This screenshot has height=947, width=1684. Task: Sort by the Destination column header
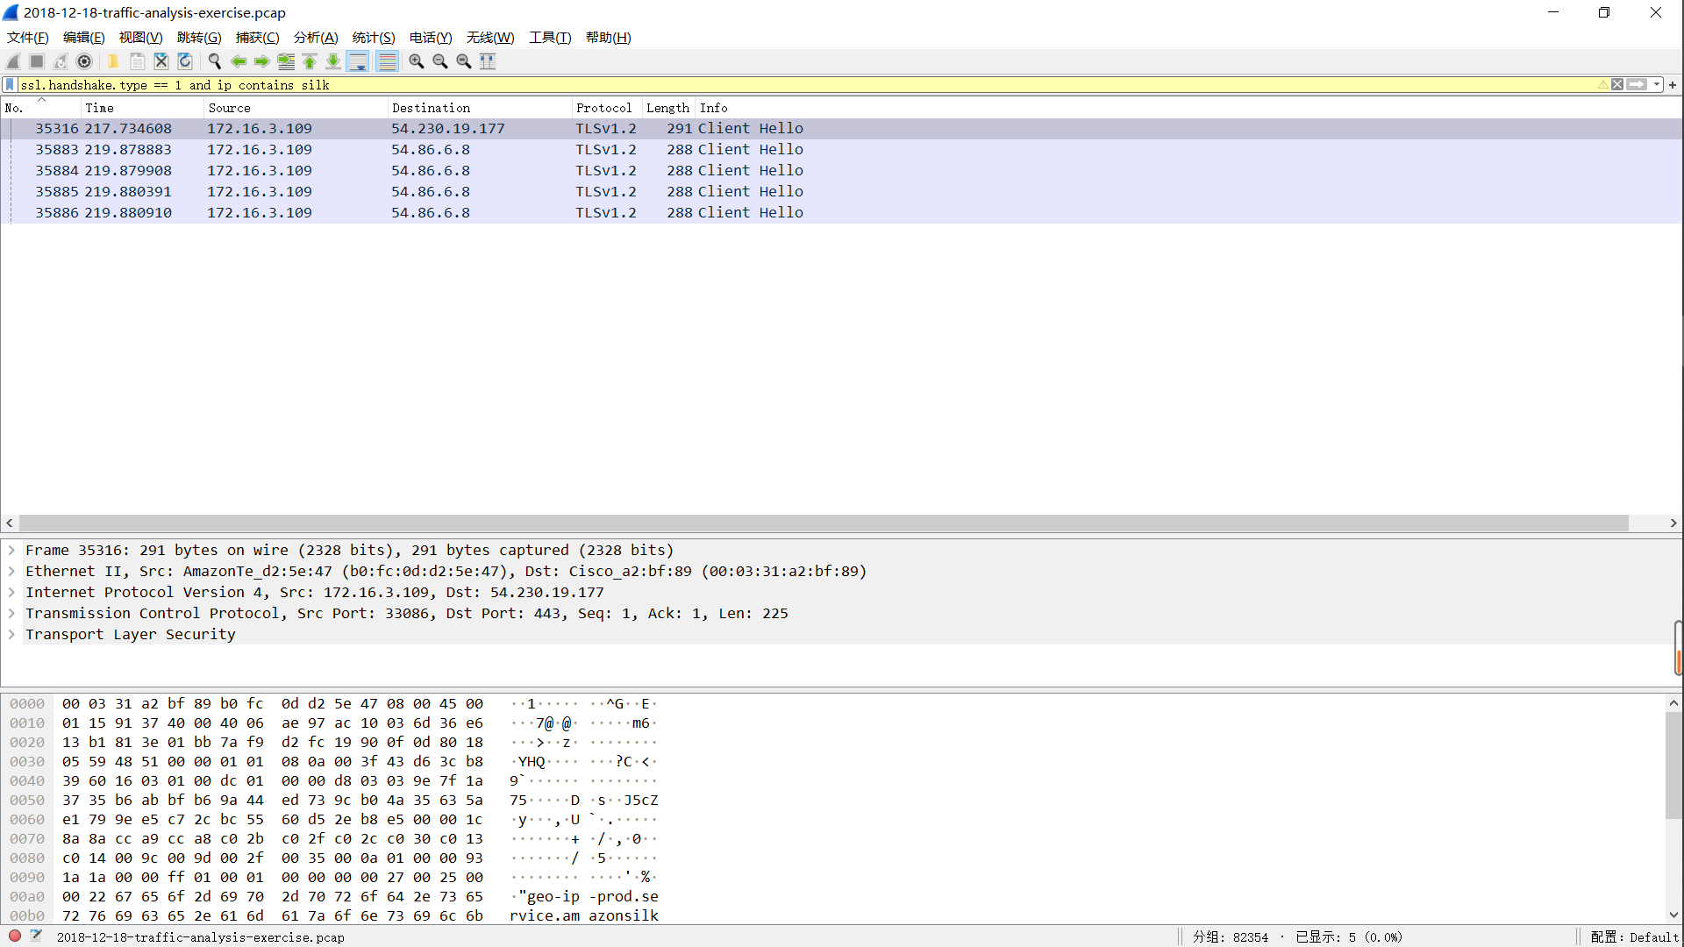[479, 108]
